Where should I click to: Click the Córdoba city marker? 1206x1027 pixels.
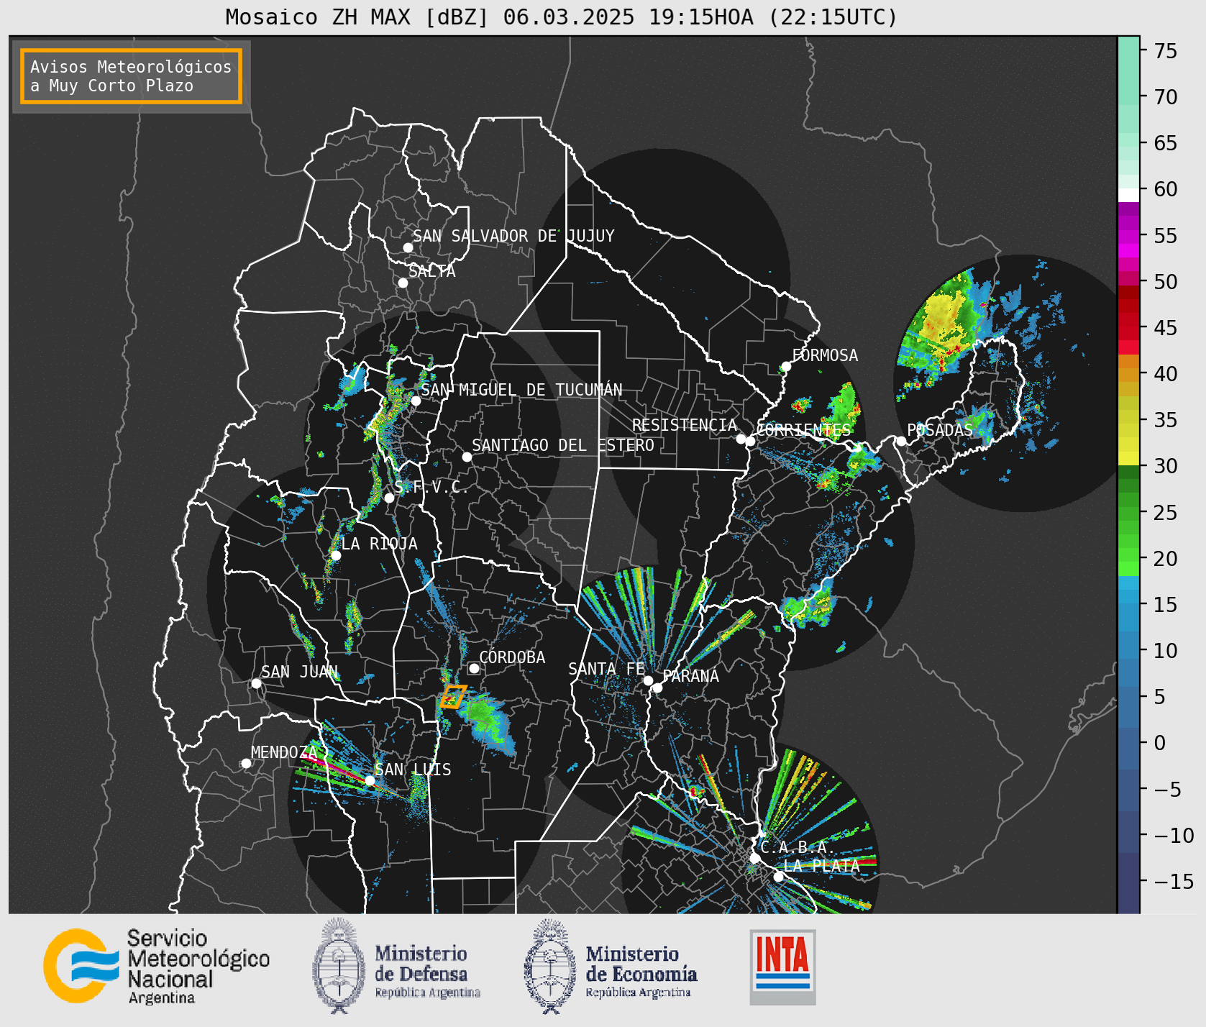(x=474, y=668)
